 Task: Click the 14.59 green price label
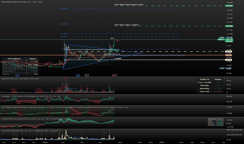tap(229, 6)
